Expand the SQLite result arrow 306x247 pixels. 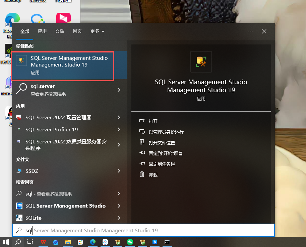(x=119, y=218)
